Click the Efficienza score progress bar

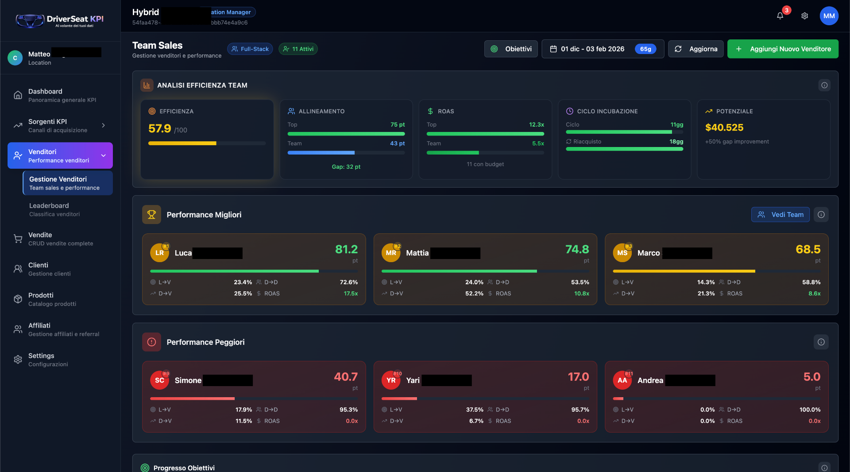tap(207, 143)
